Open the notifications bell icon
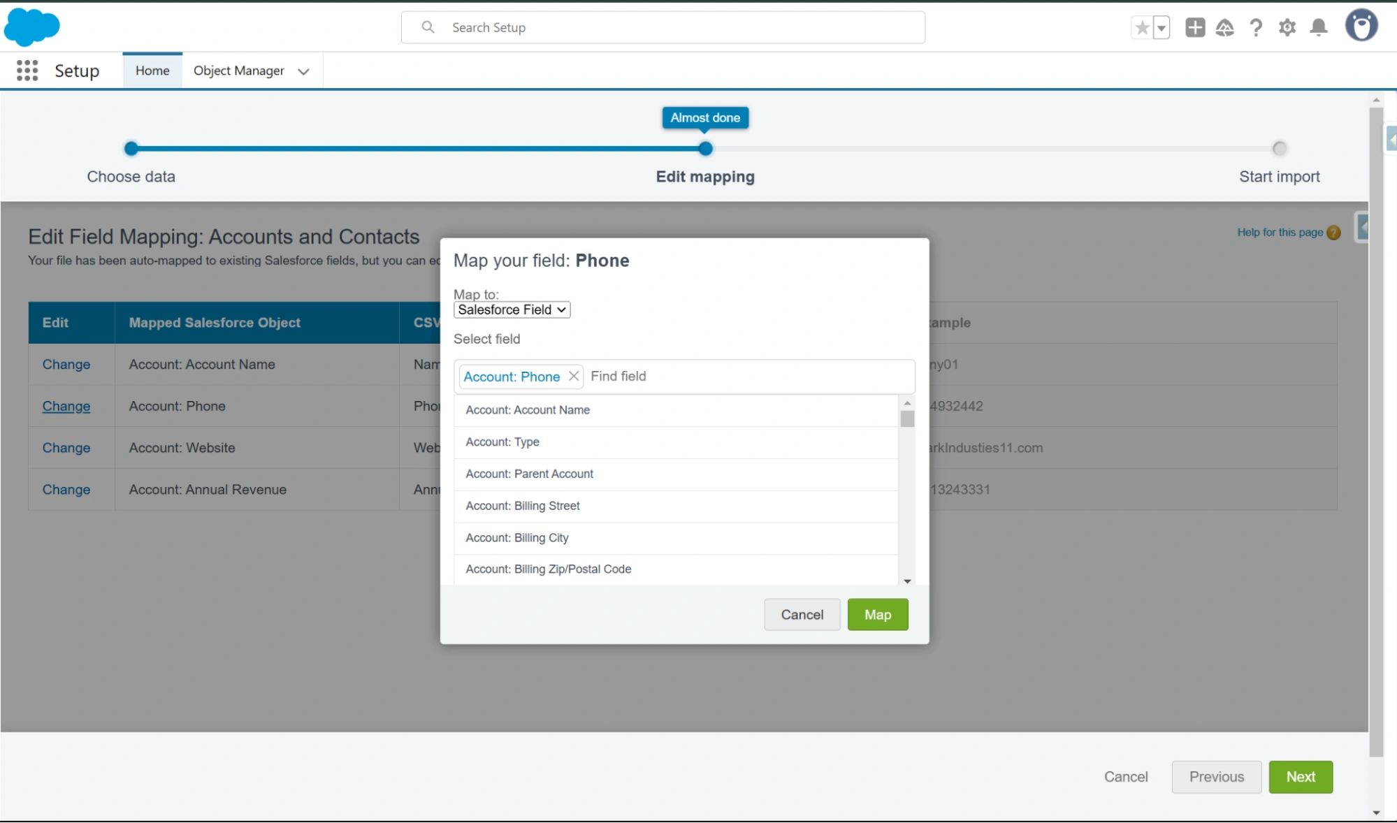 click(1319, 28)
